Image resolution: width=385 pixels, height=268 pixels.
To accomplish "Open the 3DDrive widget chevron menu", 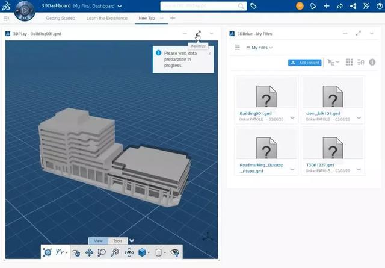I will click(372, 33).
